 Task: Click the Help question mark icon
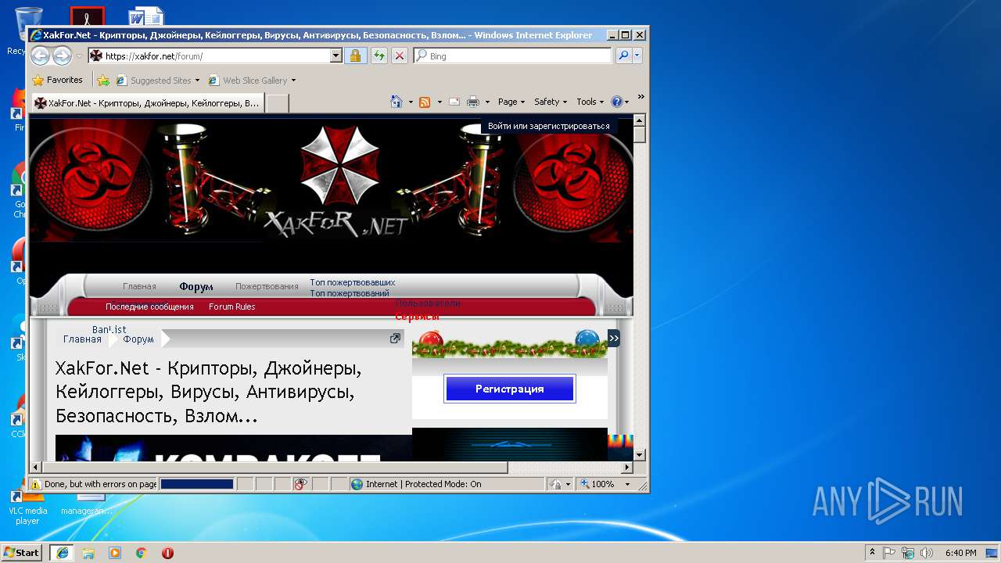(x=616, y=102)
